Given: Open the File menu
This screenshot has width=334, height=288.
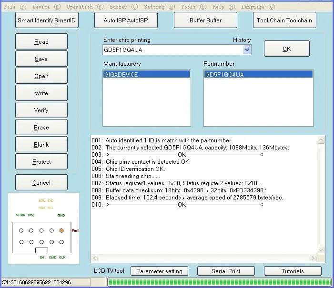Looking at the screenshot, I should (15, 7).
